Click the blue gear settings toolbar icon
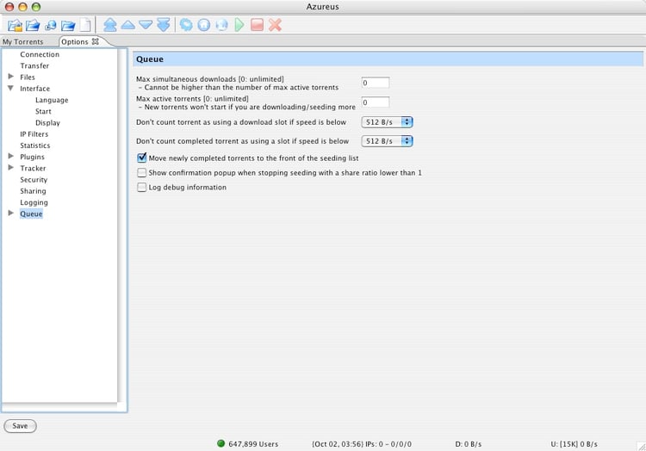 [186, 25]
